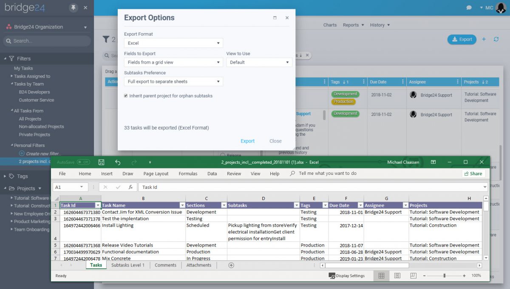
Task: Expand the Tasks by Team tree
Action: coord(12,84)
